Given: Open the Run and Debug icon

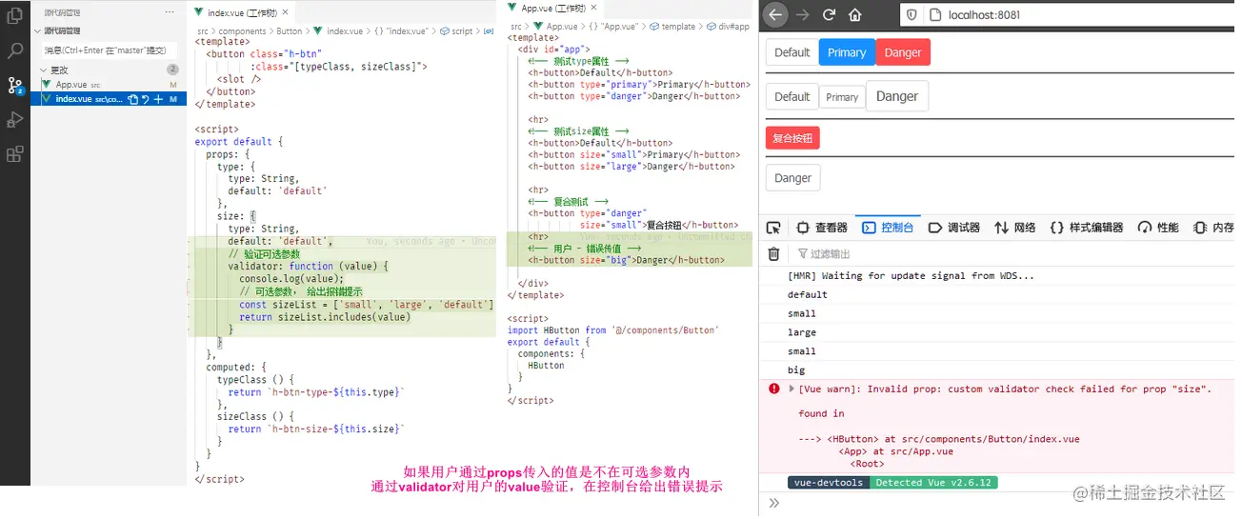Looking at the screenshot, I should (x=14, y=119).
